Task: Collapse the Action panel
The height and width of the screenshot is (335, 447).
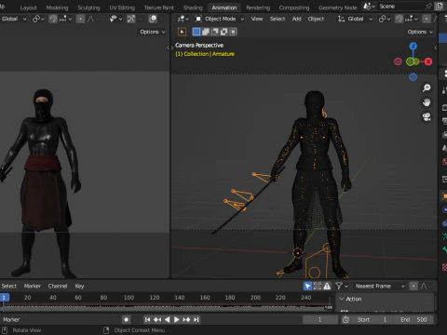Action: pos(342,299)
